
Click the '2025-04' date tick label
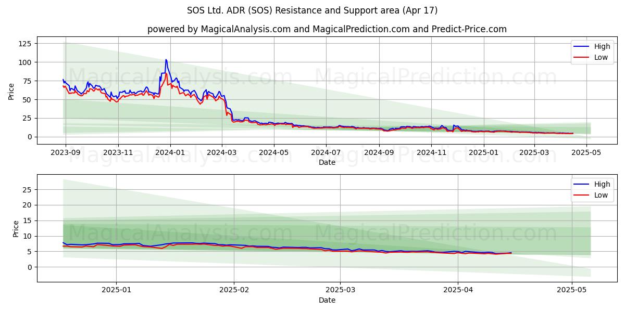click(x=458, y=290)
